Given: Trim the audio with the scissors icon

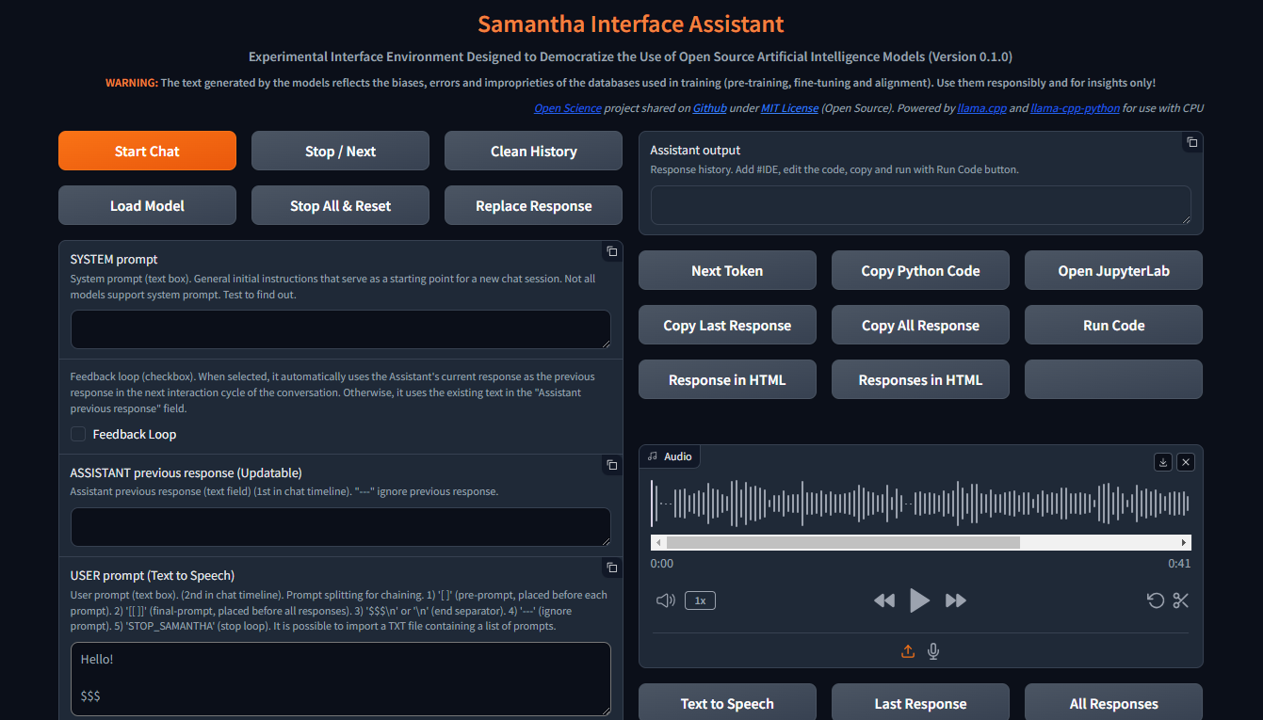Looking at the screenshot, I should pos(1181,600).
